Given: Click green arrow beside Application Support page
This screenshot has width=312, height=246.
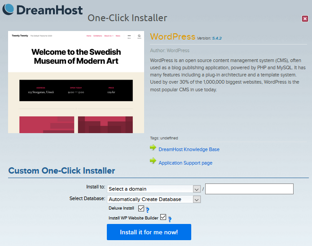Looking at the screenshot, I should (153, 161).
